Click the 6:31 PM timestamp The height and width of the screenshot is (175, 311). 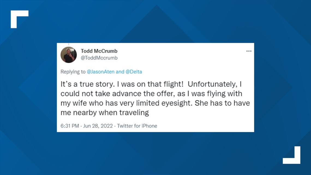70,126
